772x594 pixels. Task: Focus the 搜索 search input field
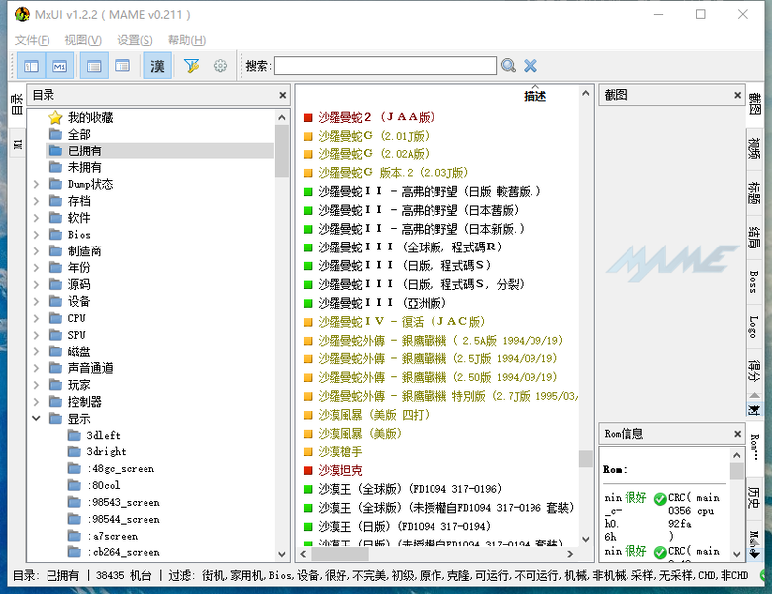pyautogui.click(x=385, y=66)
